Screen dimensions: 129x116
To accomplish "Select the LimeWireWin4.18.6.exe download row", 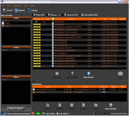I will 80,89.
